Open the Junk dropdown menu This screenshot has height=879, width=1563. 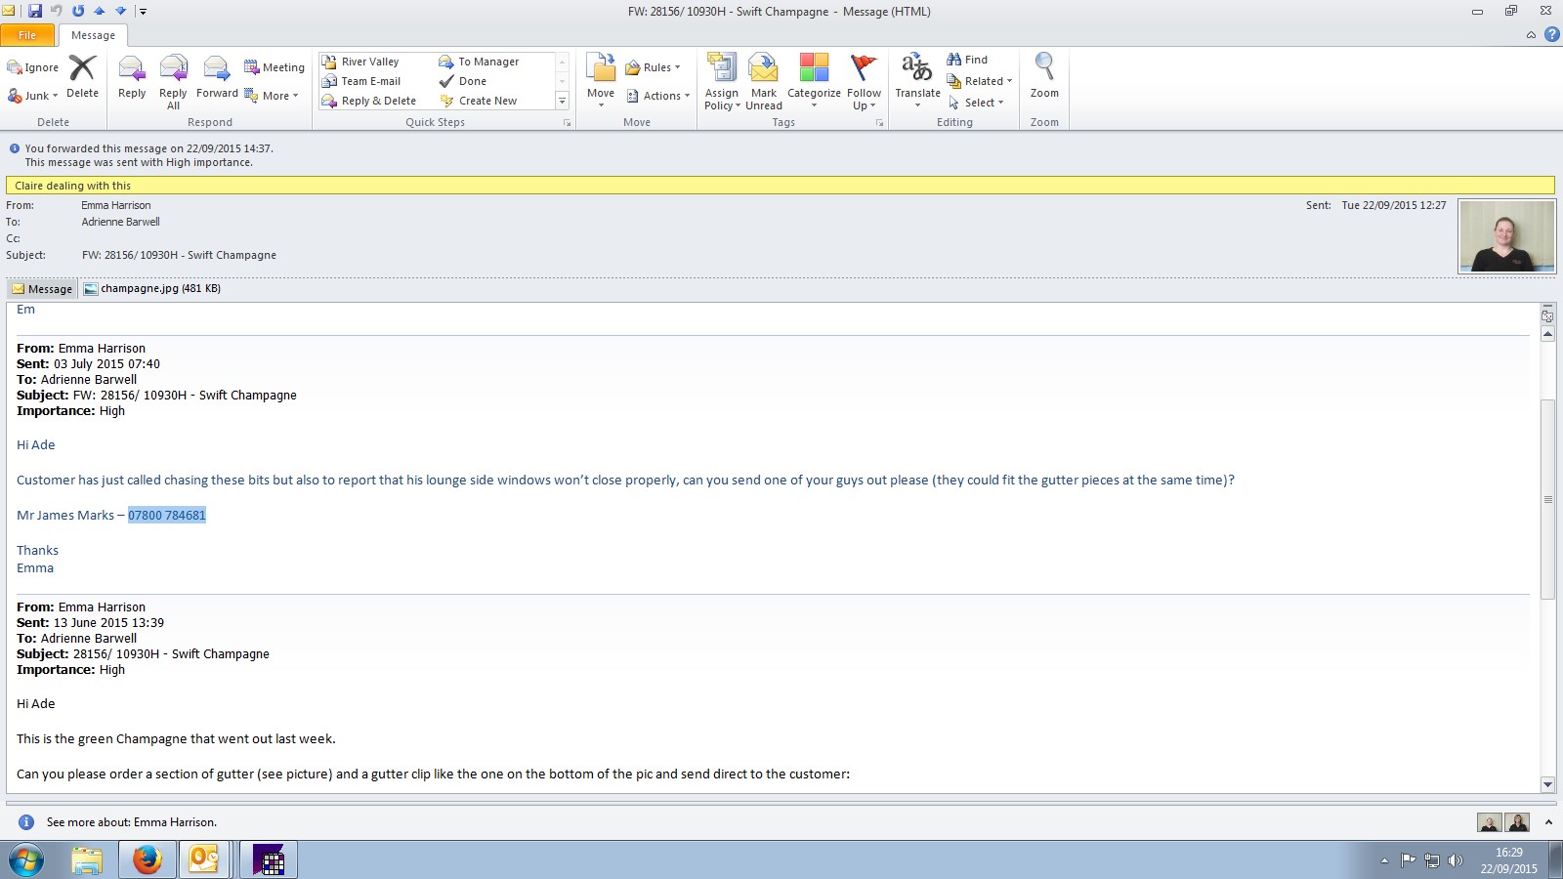(33, 96)
